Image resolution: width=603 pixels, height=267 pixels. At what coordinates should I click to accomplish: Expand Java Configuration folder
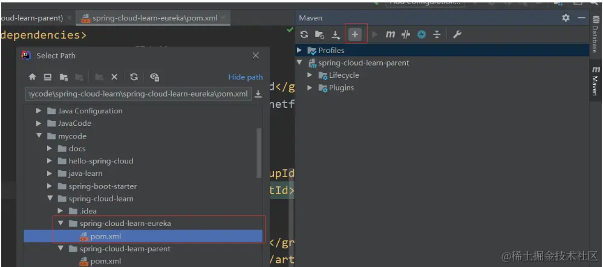[39, 111]
